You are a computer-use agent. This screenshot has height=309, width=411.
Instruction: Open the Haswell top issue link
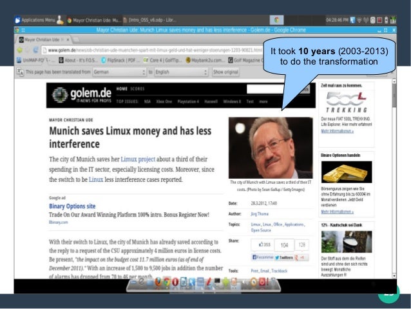point(211,101)
